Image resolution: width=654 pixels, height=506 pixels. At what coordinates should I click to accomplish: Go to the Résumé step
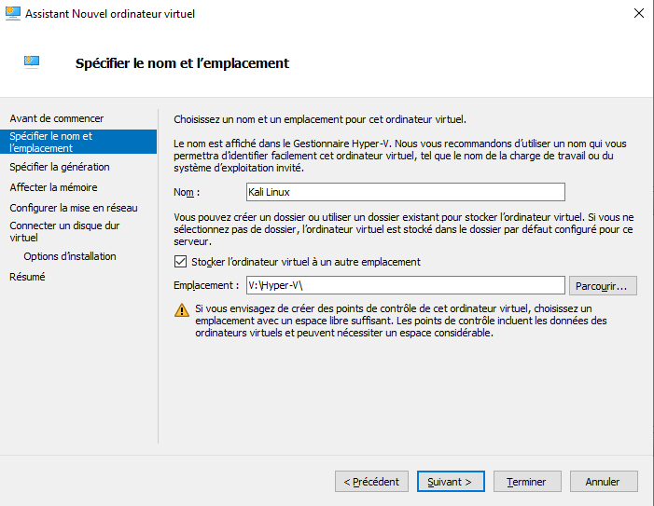pos(27,277)
